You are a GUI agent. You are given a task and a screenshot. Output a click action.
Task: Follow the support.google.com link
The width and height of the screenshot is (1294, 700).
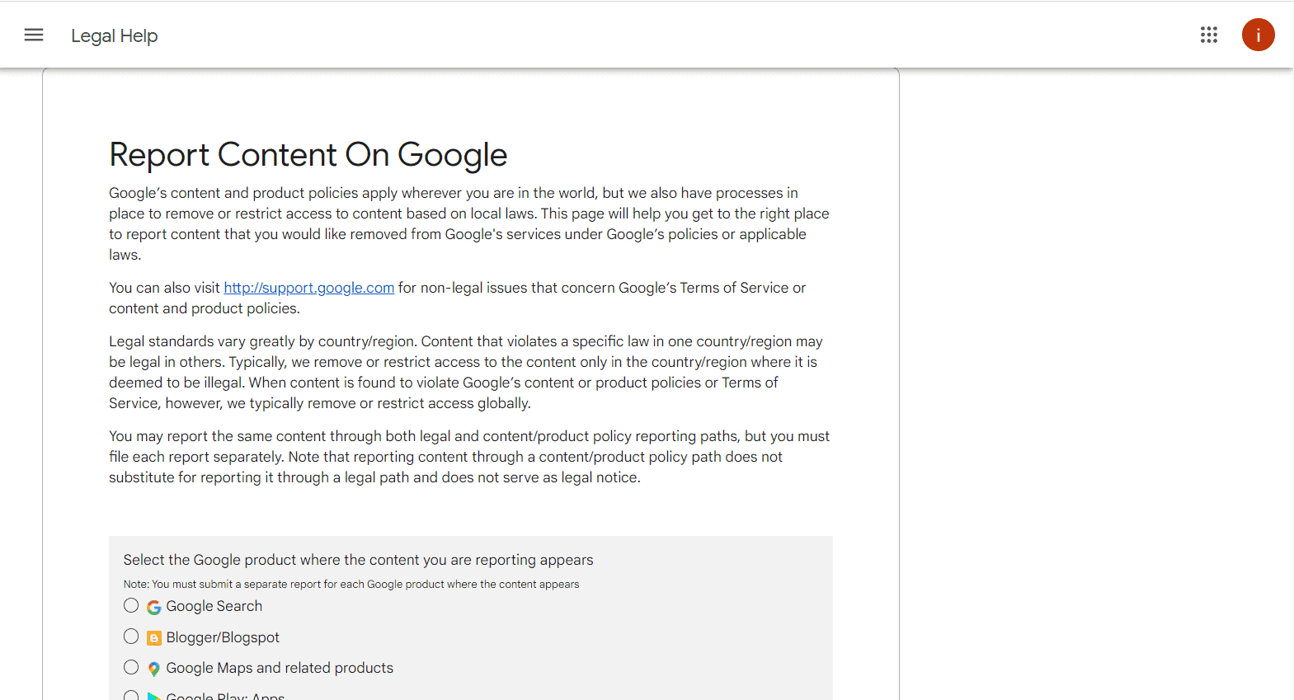tap(308, 288)
